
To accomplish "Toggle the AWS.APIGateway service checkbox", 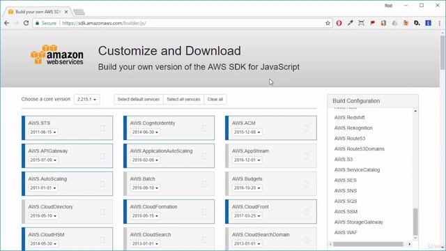I will 102,156.
